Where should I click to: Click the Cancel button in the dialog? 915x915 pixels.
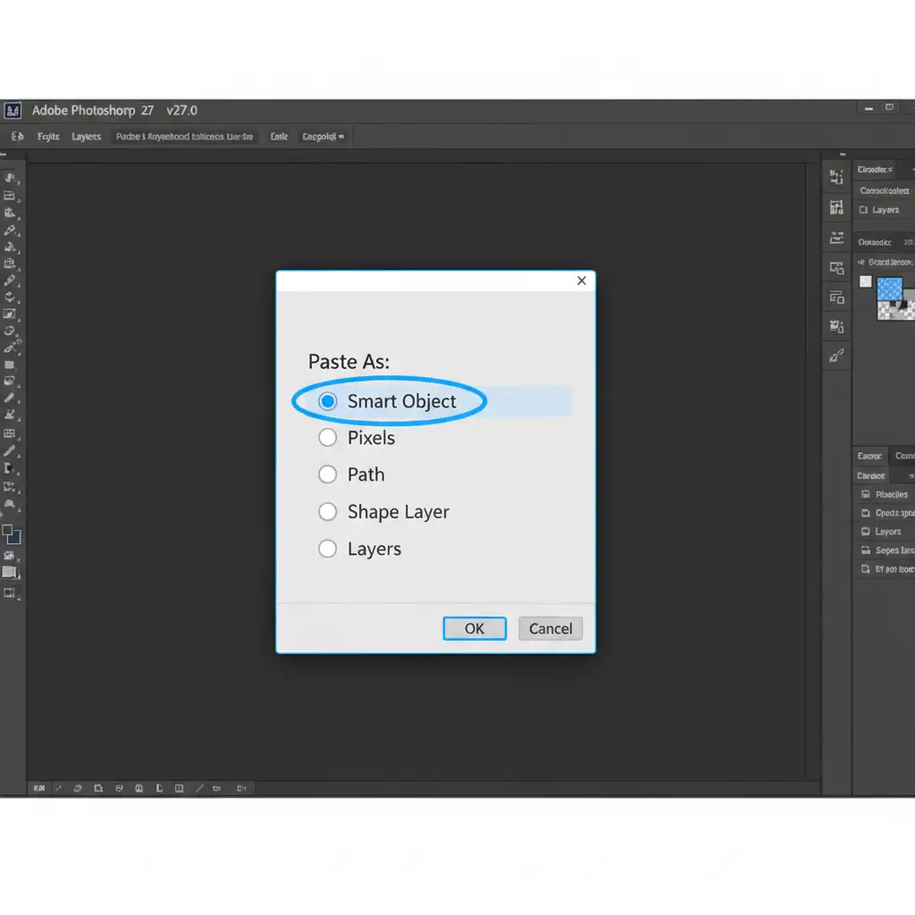[x=550, y=628]
